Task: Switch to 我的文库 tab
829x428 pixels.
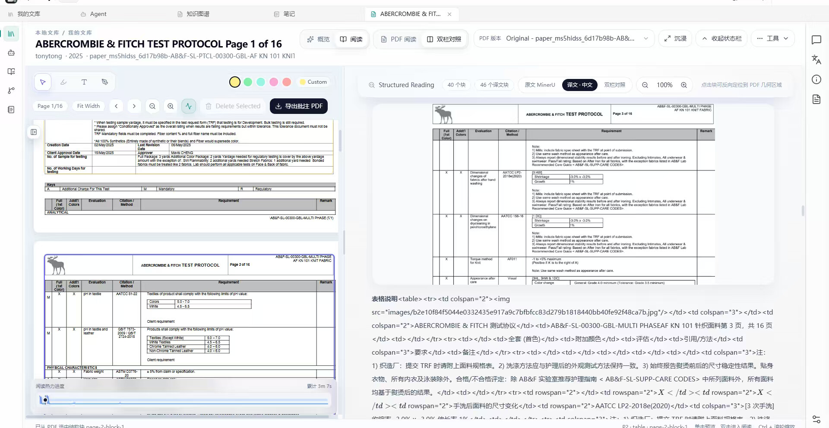Action: pyautogui.click(x=24, y=14)
